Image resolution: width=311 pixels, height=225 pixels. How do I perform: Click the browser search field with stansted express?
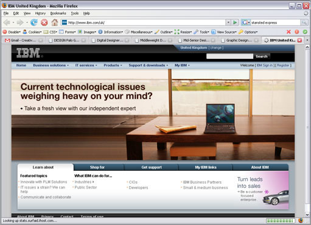[275, 22]
